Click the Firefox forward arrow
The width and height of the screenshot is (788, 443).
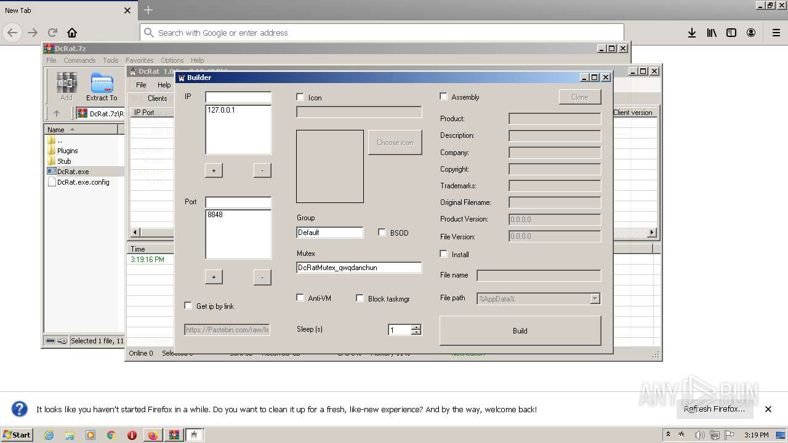coord(33,33)
